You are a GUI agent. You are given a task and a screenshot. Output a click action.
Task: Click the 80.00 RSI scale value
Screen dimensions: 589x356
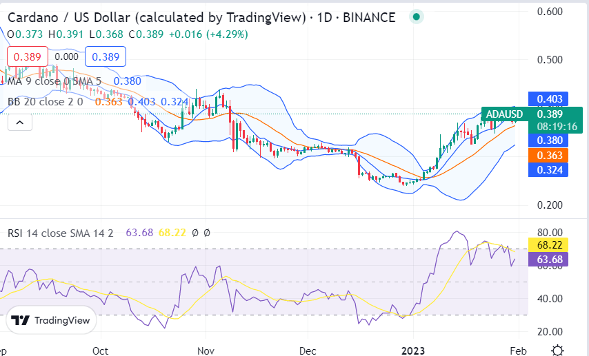point(550,233)
